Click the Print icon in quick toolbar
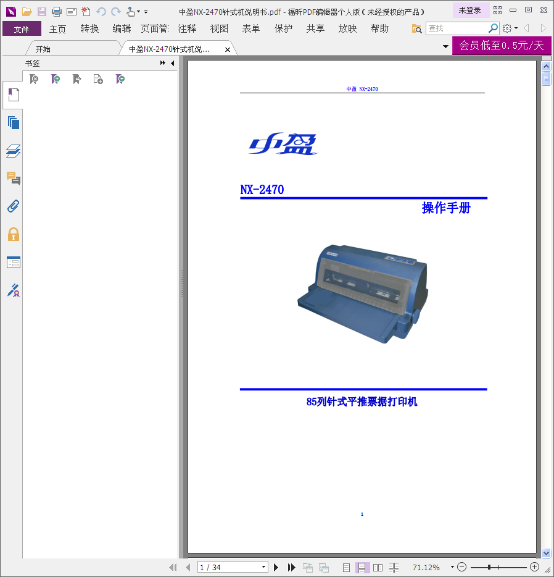The height and width of the screenshot is (577, 554). point(57,12)
